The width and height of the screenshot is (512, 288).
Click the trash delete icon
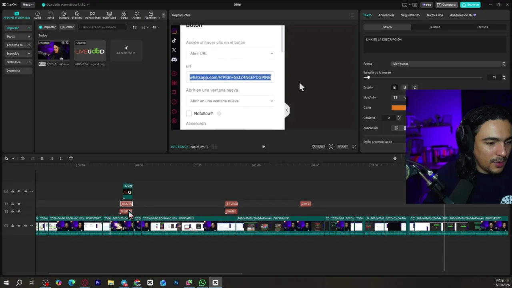[71, 158]
